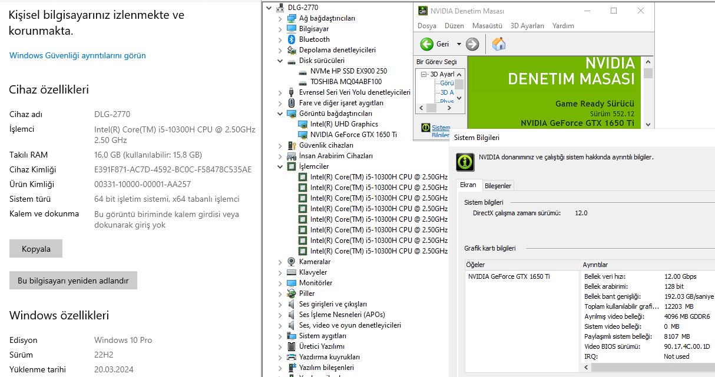Click the Bluetooth icon in Device Manager
715x377 pixels.
click(291, 39)
